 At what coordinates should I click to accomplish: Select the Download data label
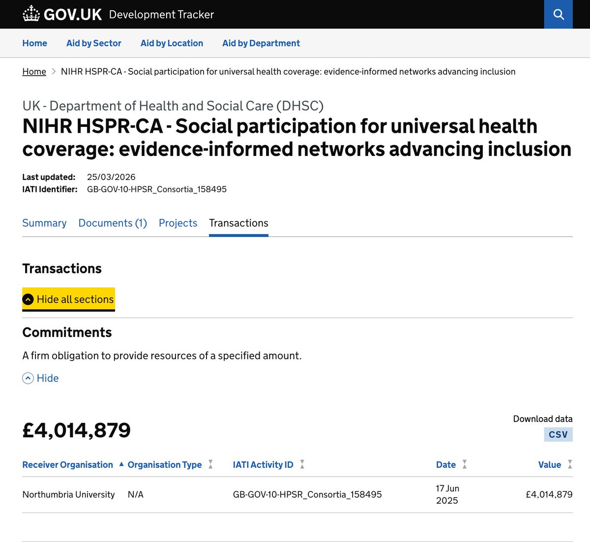[543, 419]
